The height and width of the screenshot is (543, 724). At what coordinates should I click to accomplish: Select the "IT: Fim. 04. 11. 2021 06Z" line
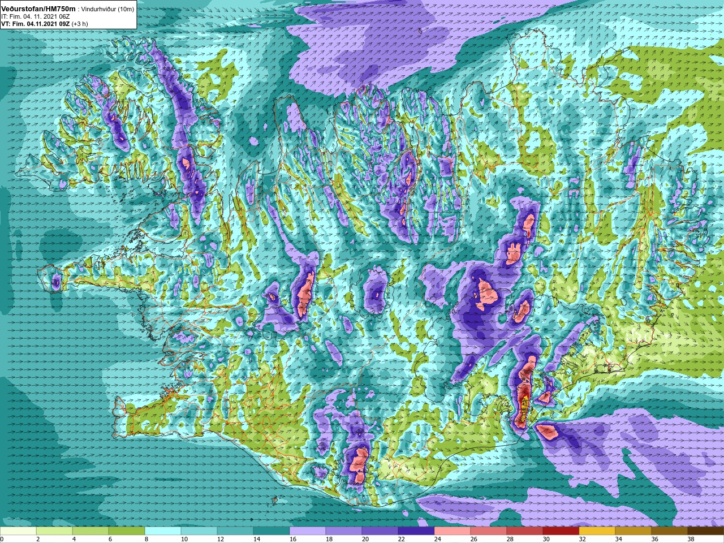click(36, 17)
